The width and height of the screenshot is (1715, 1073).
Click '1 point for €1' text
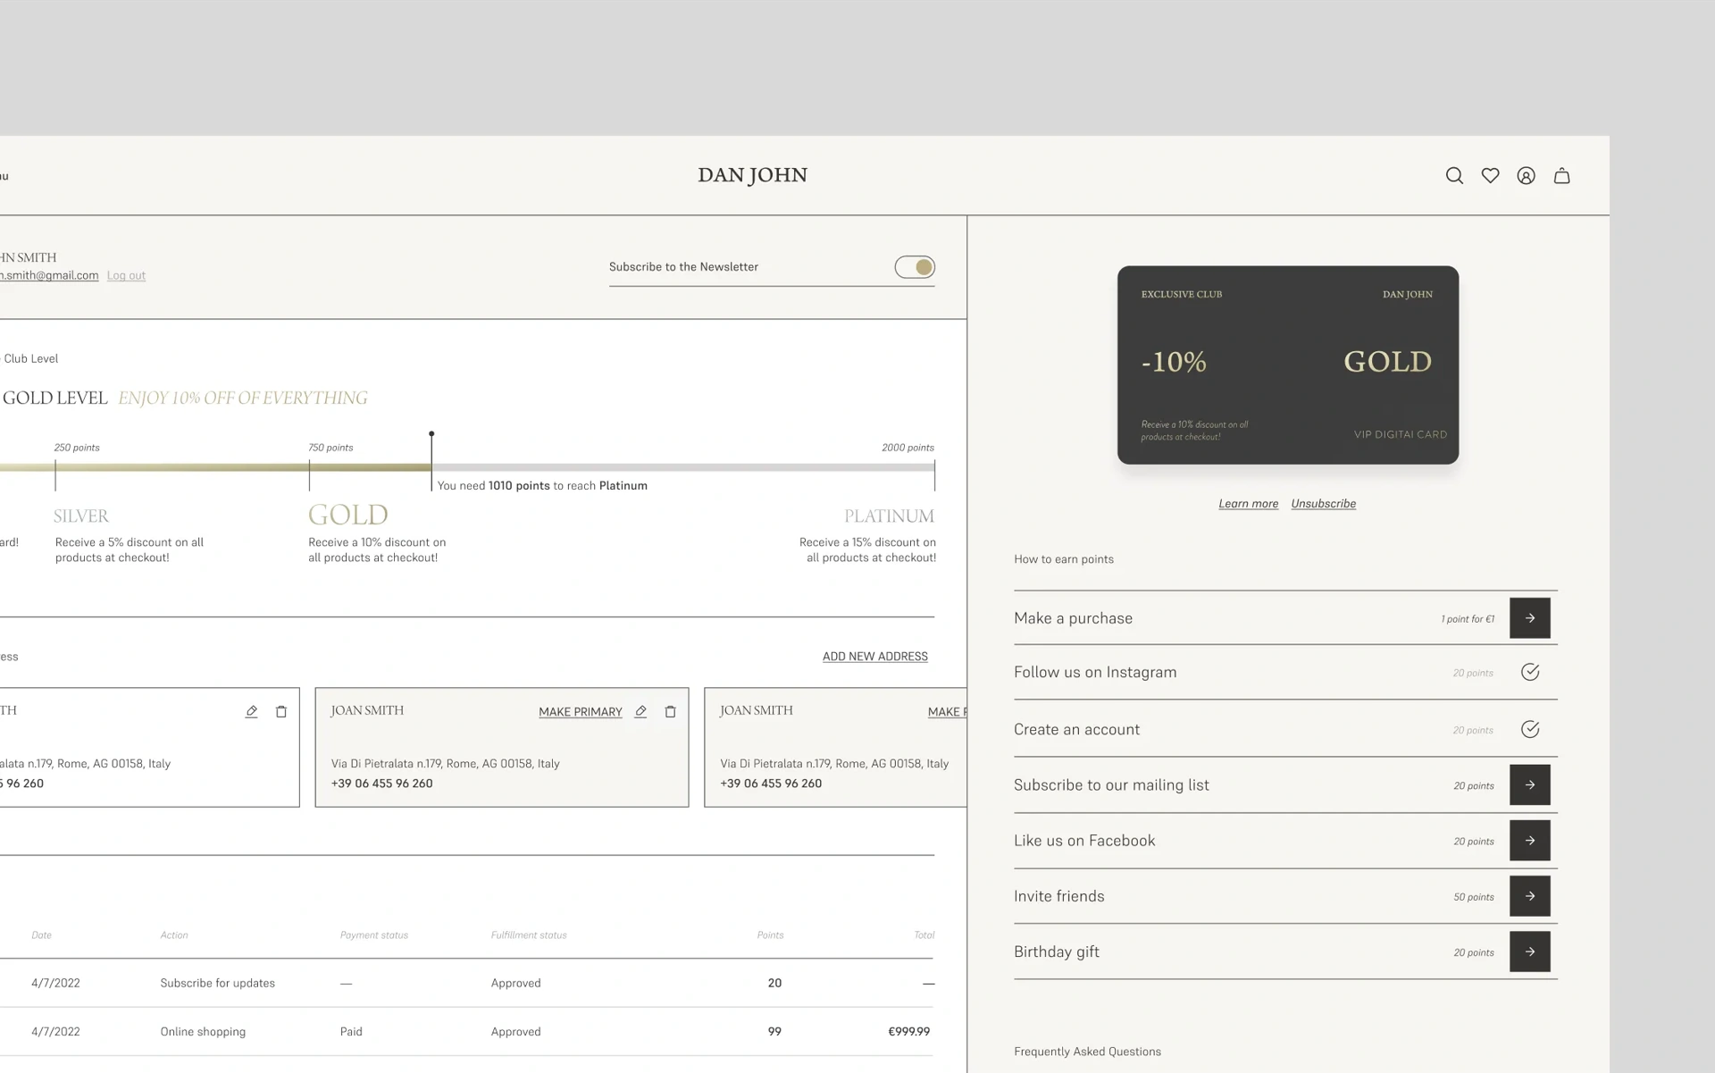tap(1467, 619)
